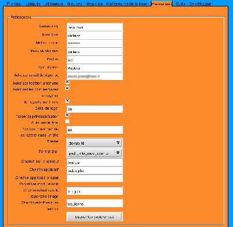The image size is (233, 227).
Task: Click the Sauver les préférences button
Action: pos(94,216)
